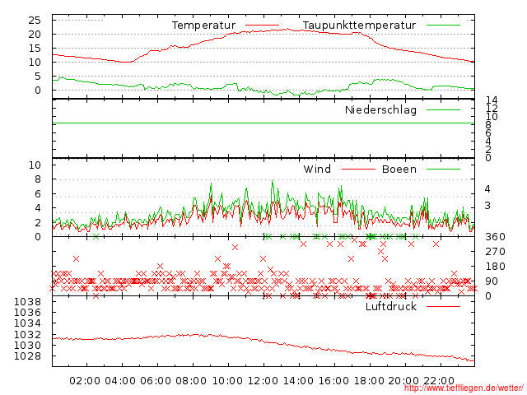The image size is (527, 395).
Task: Click the red Luftdruck legend line
Action: click(443, 306)
